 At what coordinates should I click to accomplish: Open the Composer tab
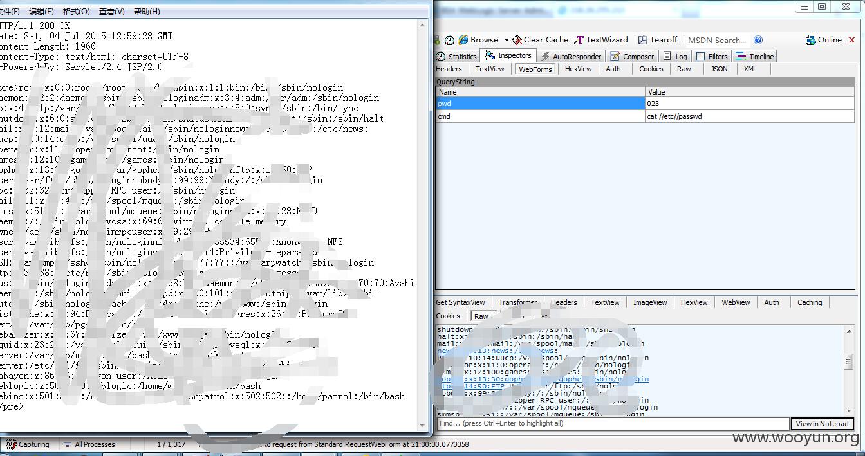[632, 56]
